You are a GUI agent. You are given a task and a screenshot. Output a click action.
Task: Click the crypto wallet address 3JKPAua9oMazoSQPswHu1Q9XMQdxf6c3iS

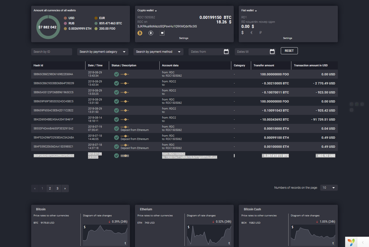tap(167, 26)
